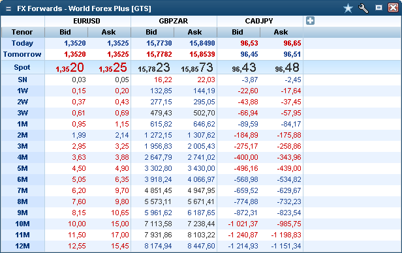Click GBPZAR spot ask price 15,8573

[x=197, y=68]
